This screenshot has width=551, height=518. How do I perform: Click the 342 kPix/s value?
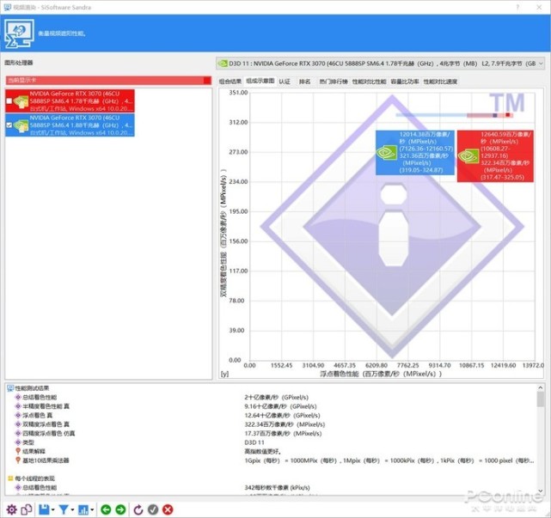click(277, 487)
